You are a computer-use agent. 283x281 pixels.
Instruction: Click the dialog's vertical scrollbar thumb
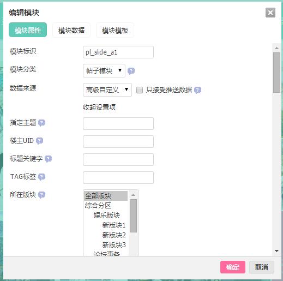click(x=276, y=73)
